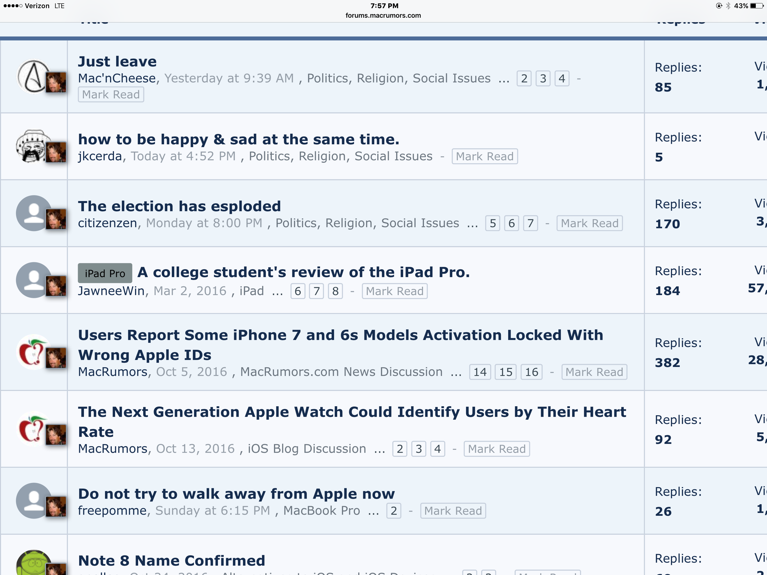Go to page 2 of 'Just leave'
767x575 pixels.
pyautogui.click(x=524, y=78)
